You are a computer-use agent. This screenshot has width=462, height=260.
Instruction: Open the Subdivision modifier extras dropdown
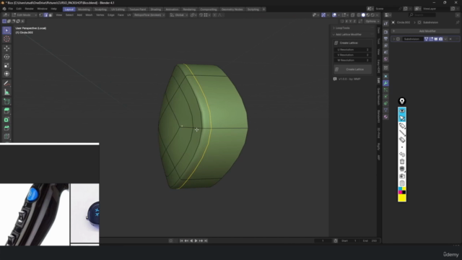point(445,39)
